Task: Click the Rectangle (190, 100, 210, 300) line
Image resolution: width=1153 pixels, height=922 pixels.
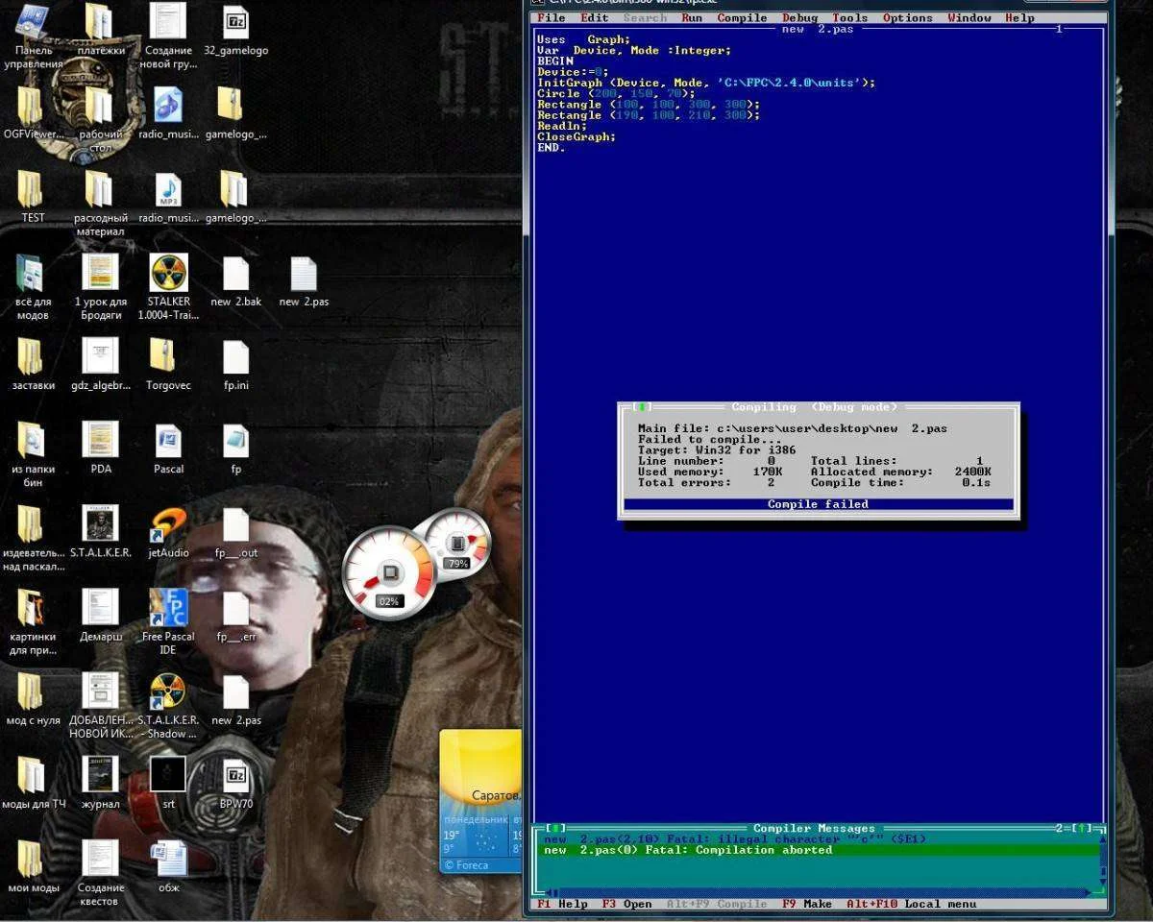Action: pyautogui.click(x=649, y=115)
